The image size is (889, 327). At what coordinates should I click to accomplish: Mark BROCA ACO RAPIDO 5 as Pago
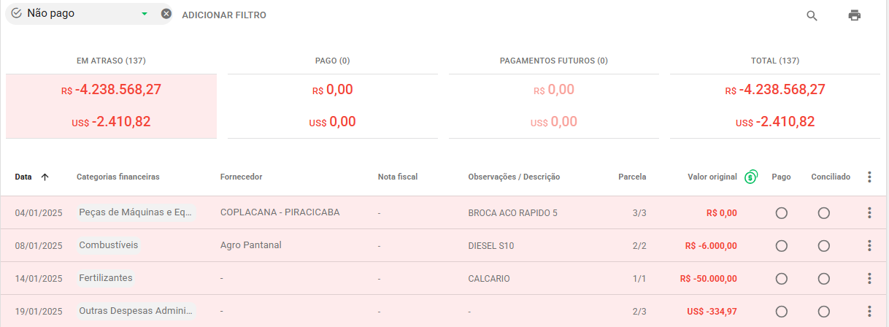click(781, 213)
